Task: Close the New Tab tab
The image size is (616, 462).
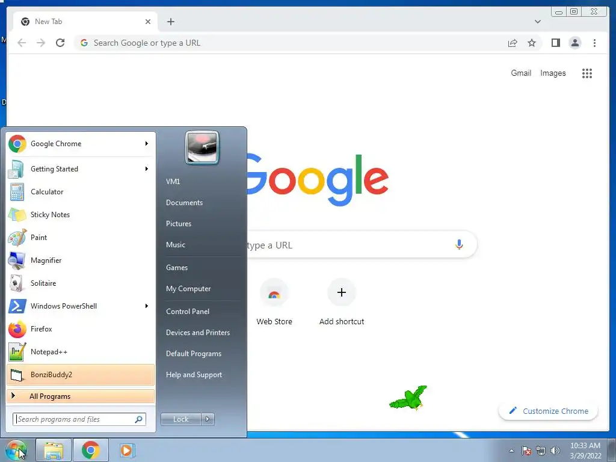Action: coord(148,22)
